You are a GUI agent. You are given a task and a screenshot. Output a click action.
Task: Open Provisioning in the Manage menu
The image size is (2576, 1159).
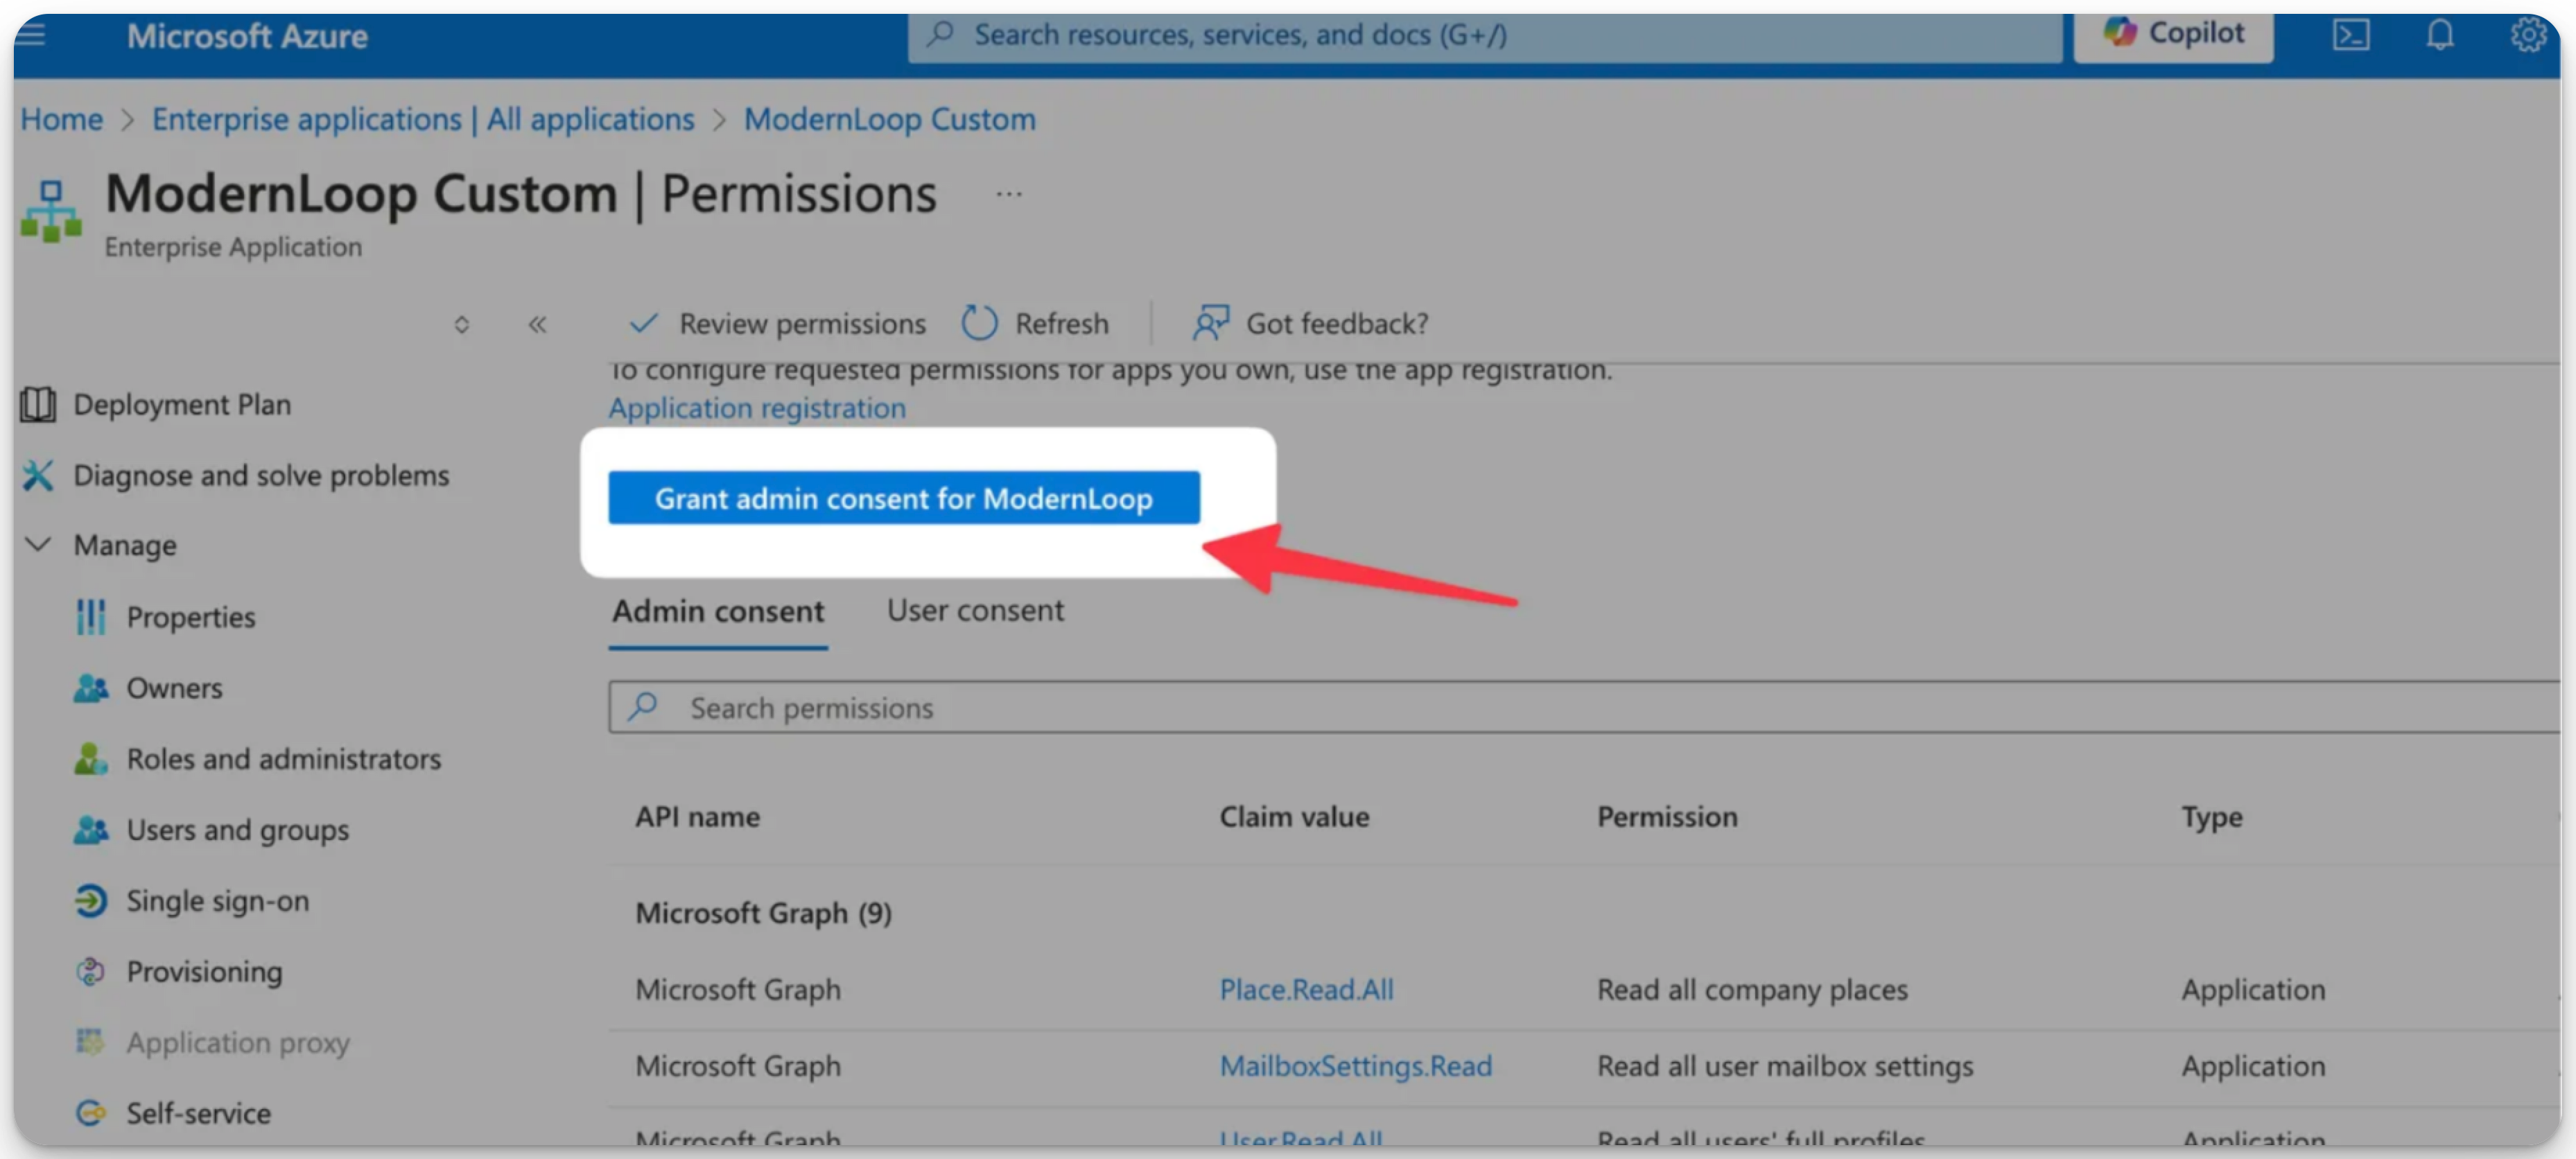(204, 972)
